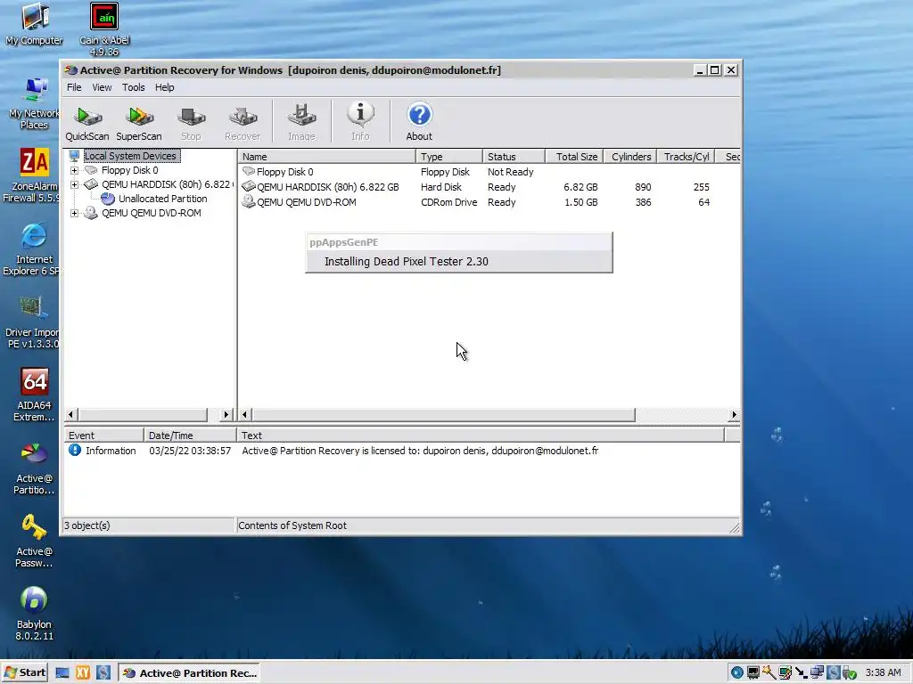
Task: Click the orange XY quick launch icon
Action: [x=83, y=673]
